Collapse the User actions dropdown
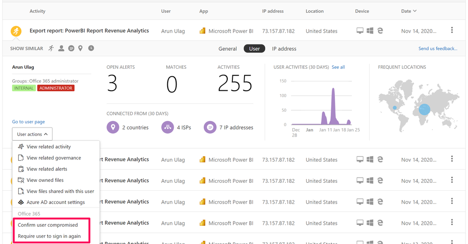 pos(32,134)
